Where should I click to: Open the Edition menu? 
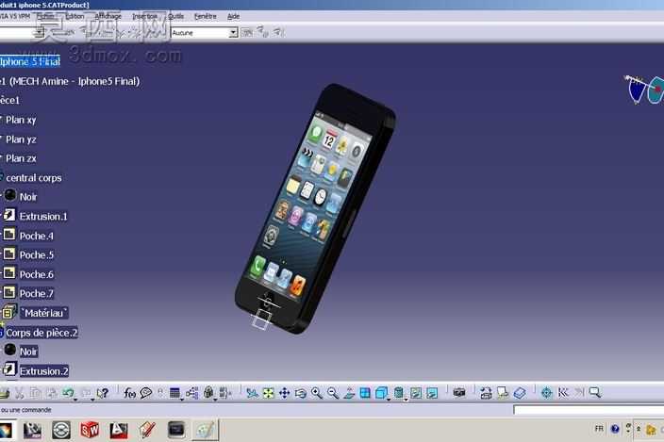click(75, 16)
